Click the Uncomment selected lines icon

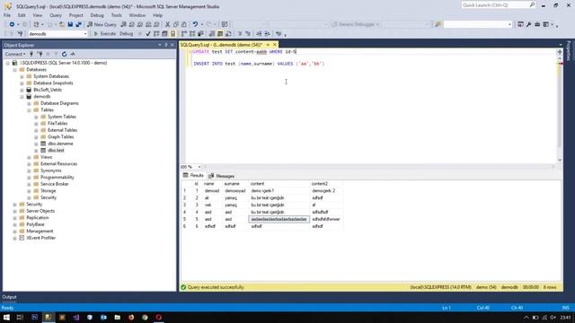coord(248,34)
